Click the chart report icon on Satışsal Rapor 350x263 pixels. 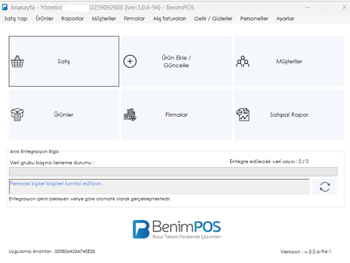[x=243, y=115]
